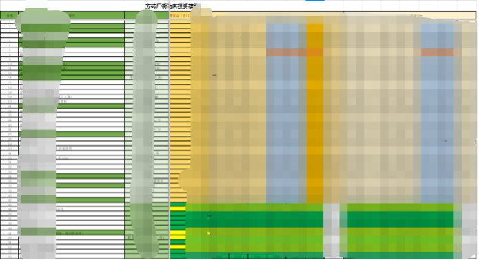Select the cell numbered 20 in the first column
Viewport: 479px width, 260px height.
click(10, 102)
